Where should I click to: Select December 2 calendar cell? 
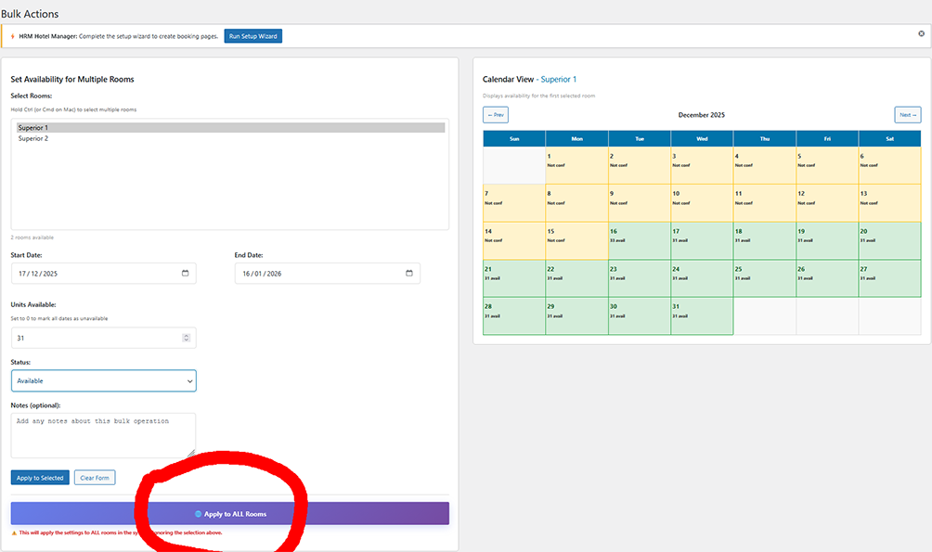click(640, 165)
